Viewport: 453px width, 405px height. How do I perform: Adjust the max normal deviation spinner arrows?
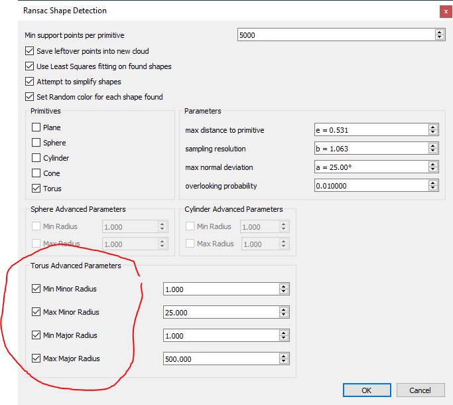click(x=433, y=167)
